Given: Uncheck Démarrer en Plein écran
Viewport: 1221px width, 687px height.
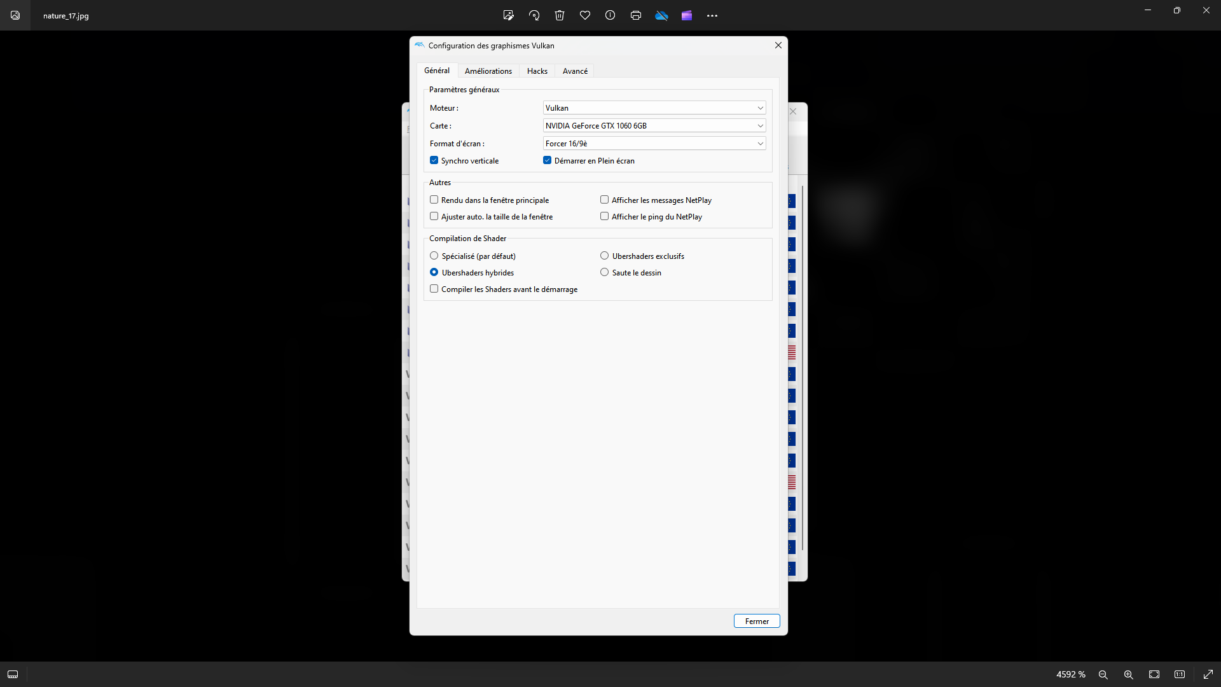Looking at the screenshot, I should click(x=548, y=160).
